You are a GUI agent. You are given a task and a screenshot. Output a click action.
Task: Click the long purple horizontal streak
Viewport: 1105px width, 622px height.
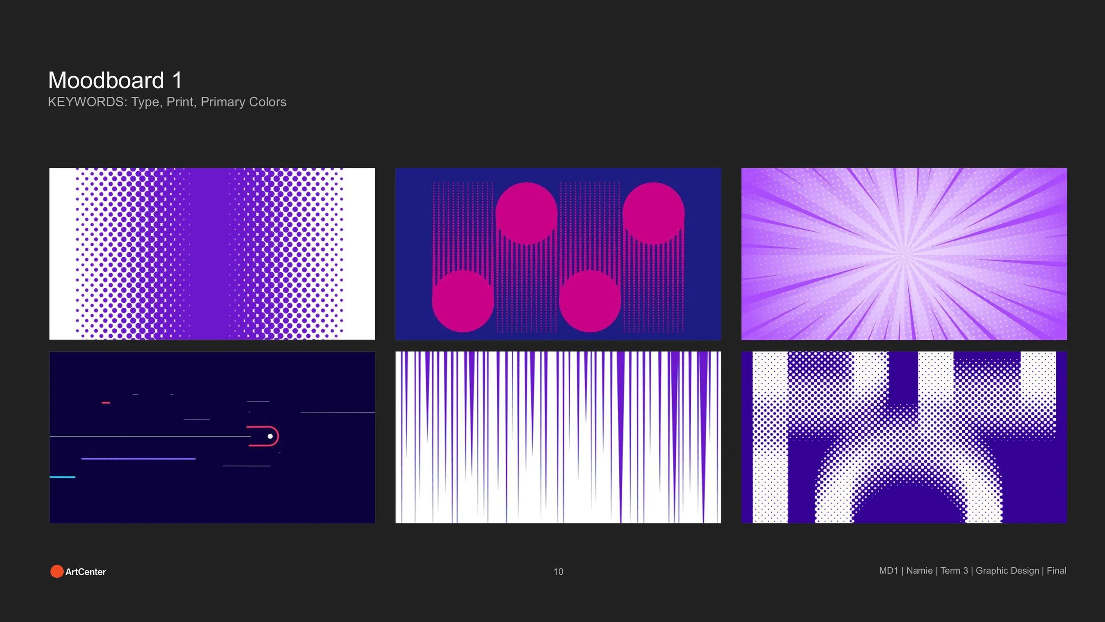[x=138, y=459]
